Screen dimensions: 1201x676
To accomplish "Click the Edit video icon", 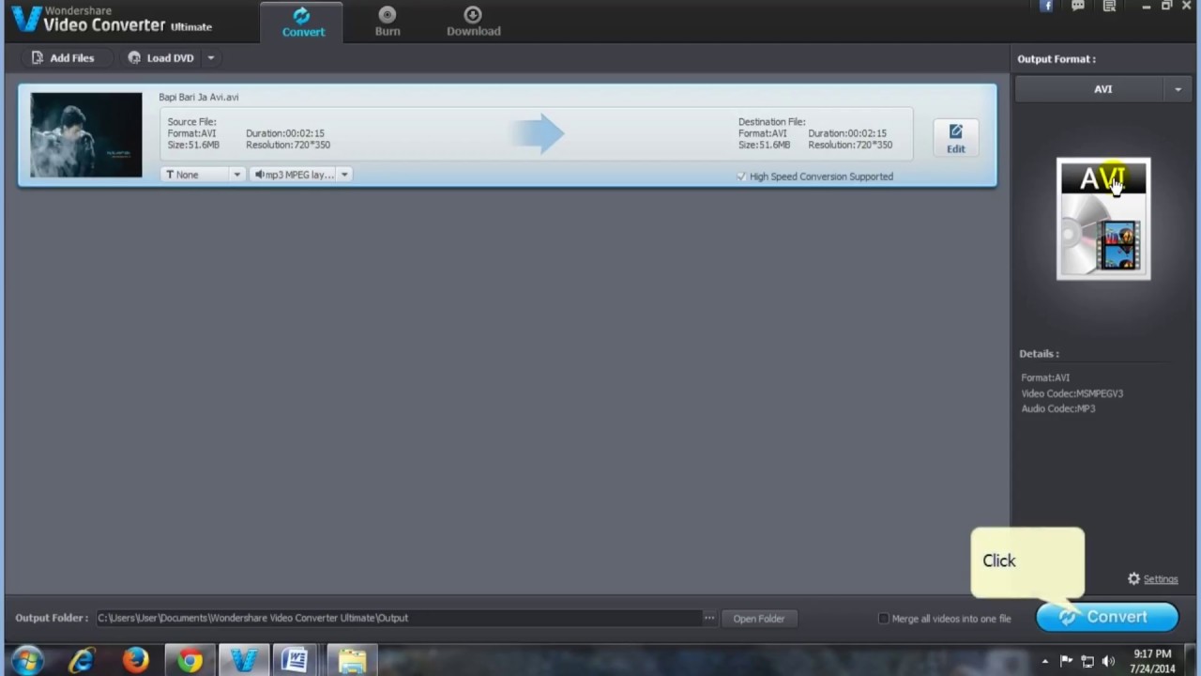I will 955,138.
